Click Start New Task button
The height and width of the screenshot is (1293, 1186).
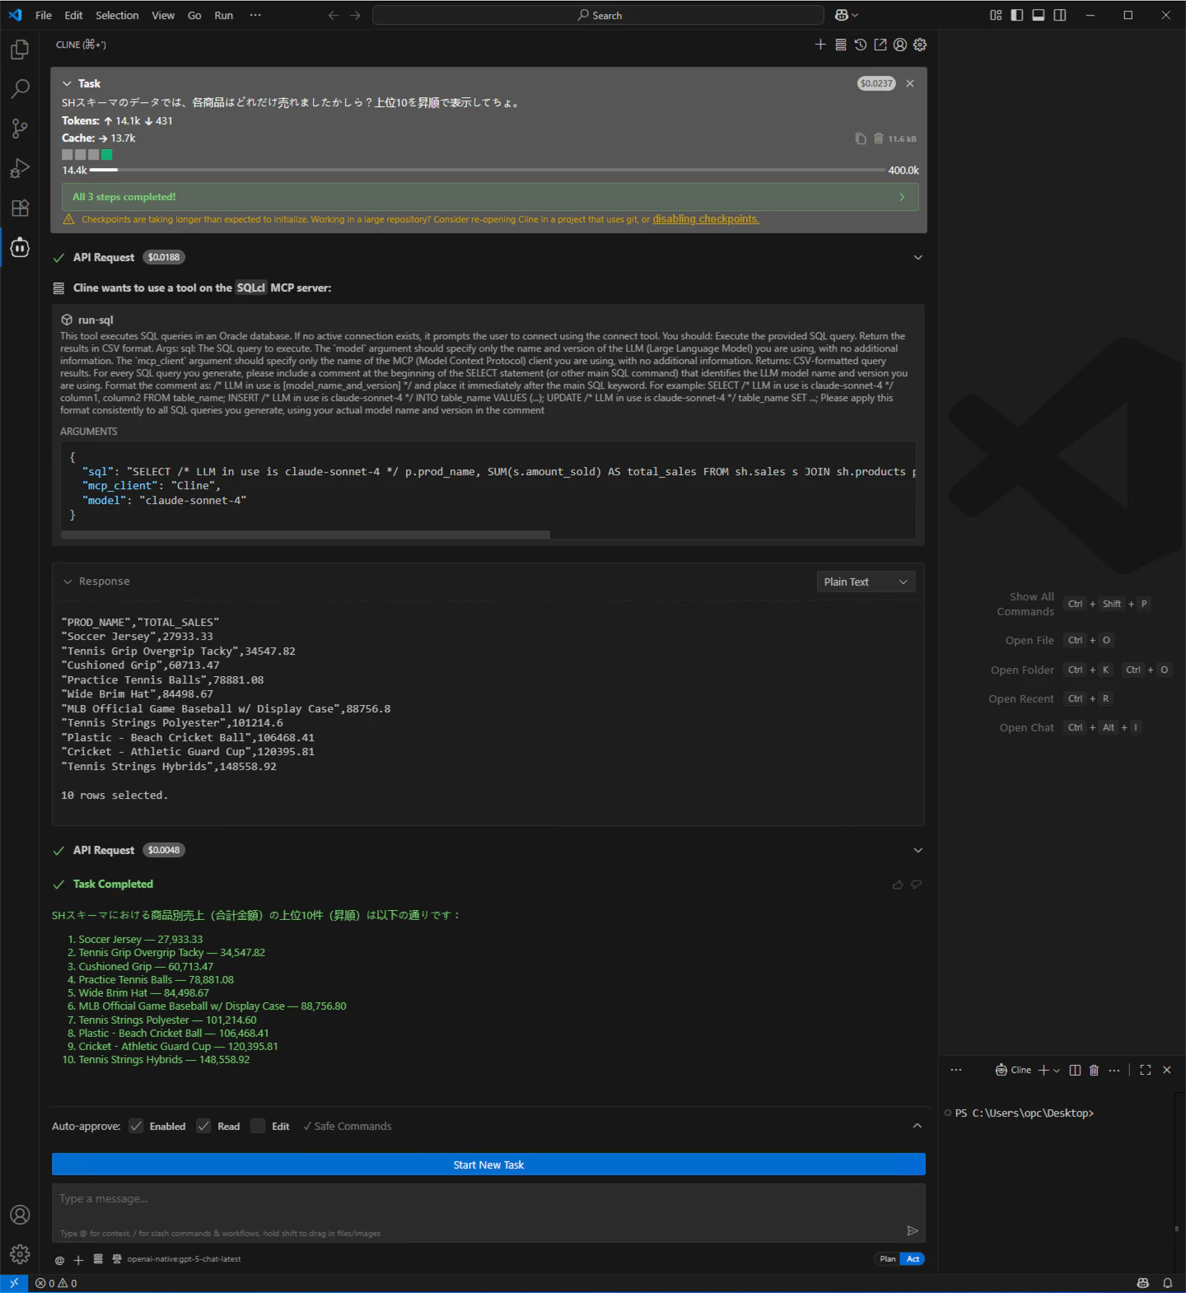[488, 1165]
